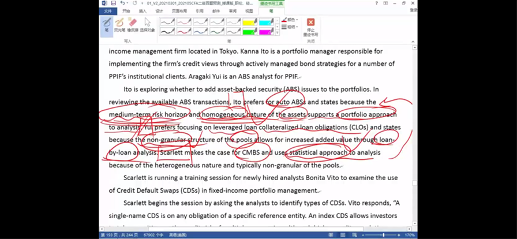The height and width of the screenshot is (239, 517).
Task: Select the Pens (笔) contextual tab
Action: click(x=271, y=11)
